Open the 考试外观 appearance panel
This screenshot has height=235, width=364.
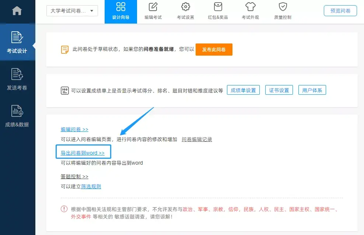coord(250,10)
